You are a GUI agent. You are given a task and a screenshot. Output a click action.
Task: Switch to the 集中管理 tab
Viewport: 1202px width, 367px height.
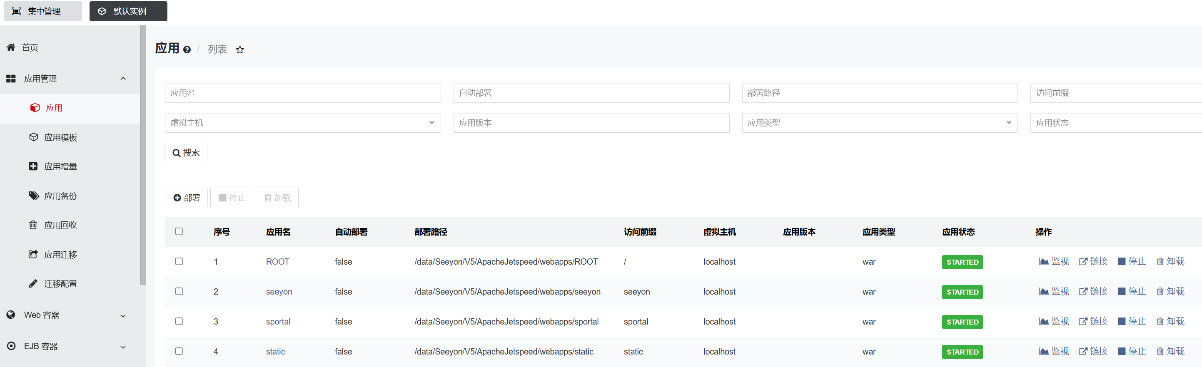43,11
